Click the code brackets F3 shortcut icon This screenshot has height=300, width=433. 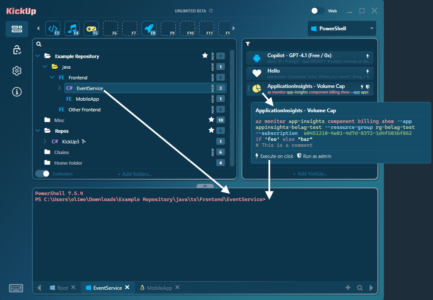point(53,29)
